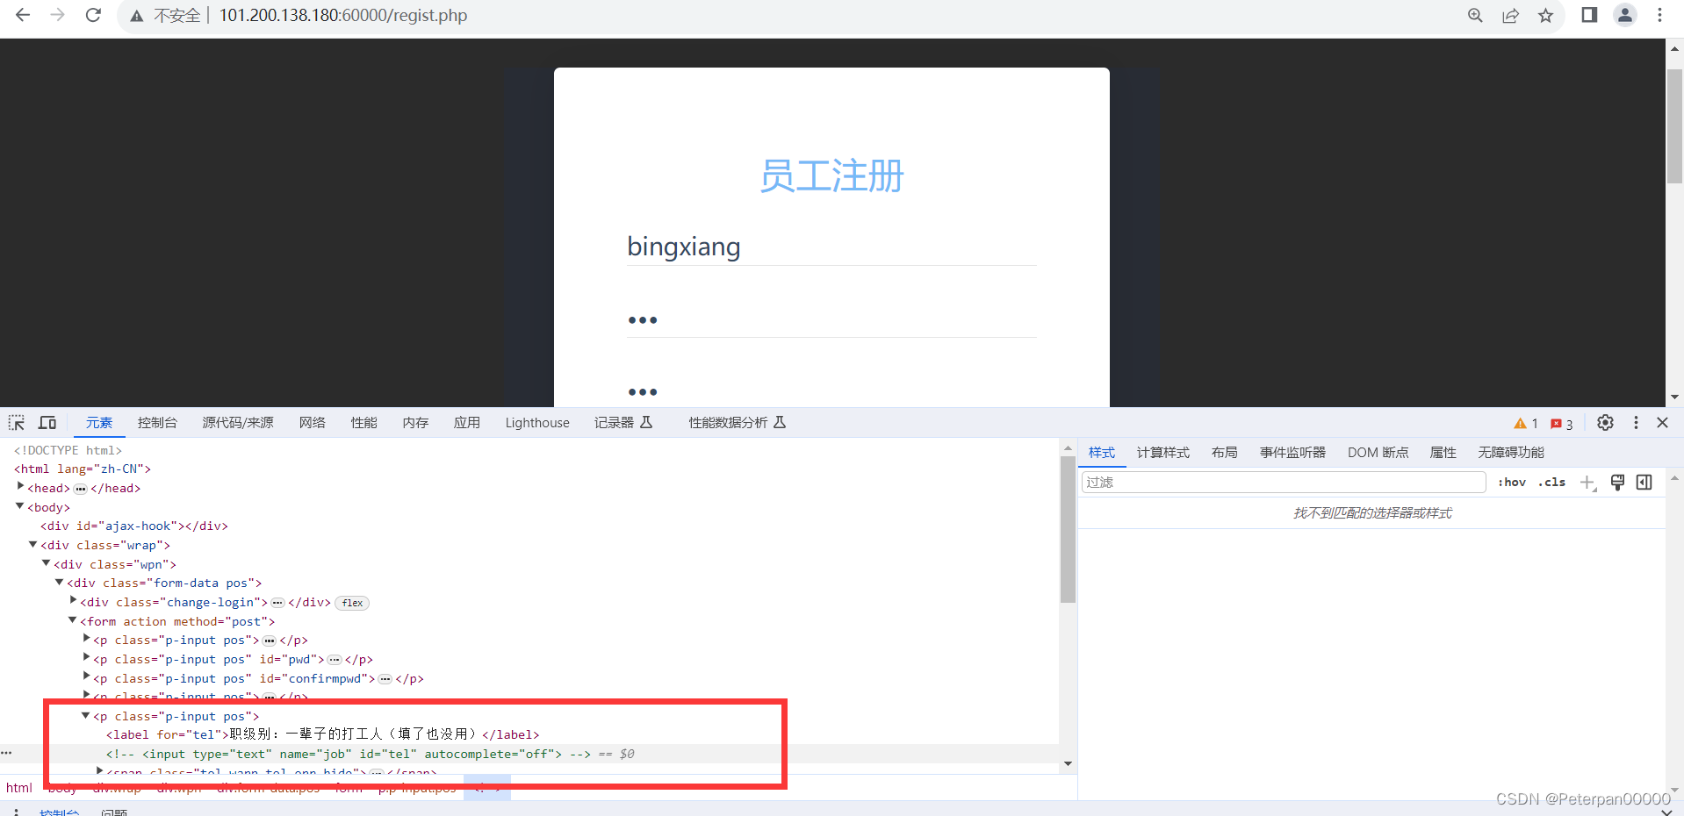Open Chrome's three-dot menu
This screenshot has width=1684, height=816.
(x=1659, y=15)
